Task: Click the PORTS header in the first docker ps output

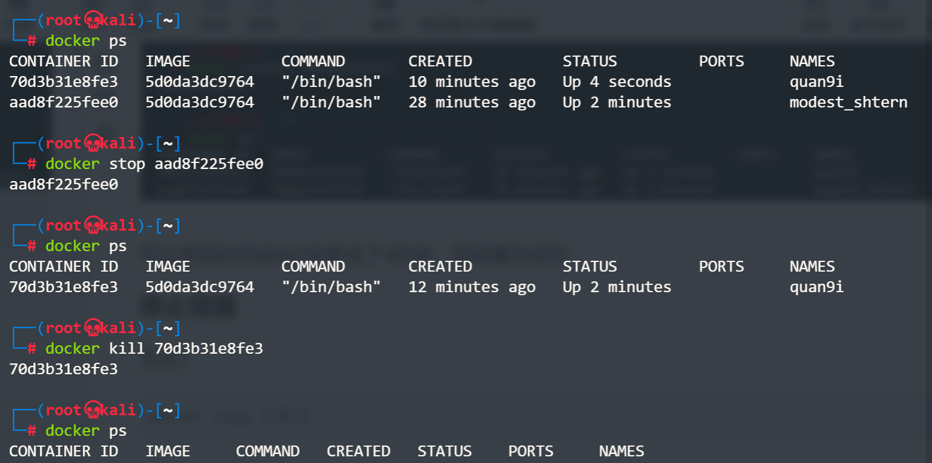Action: point(721,62)
